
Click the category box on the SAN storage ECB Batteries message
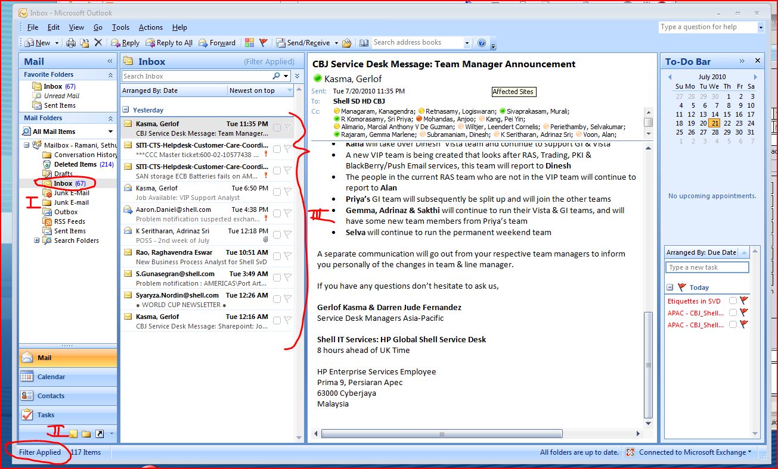pos(277,170)
